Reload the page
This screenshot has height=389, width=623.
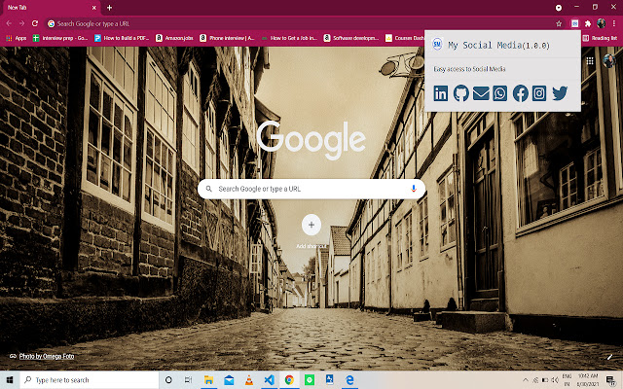point(35,23)
